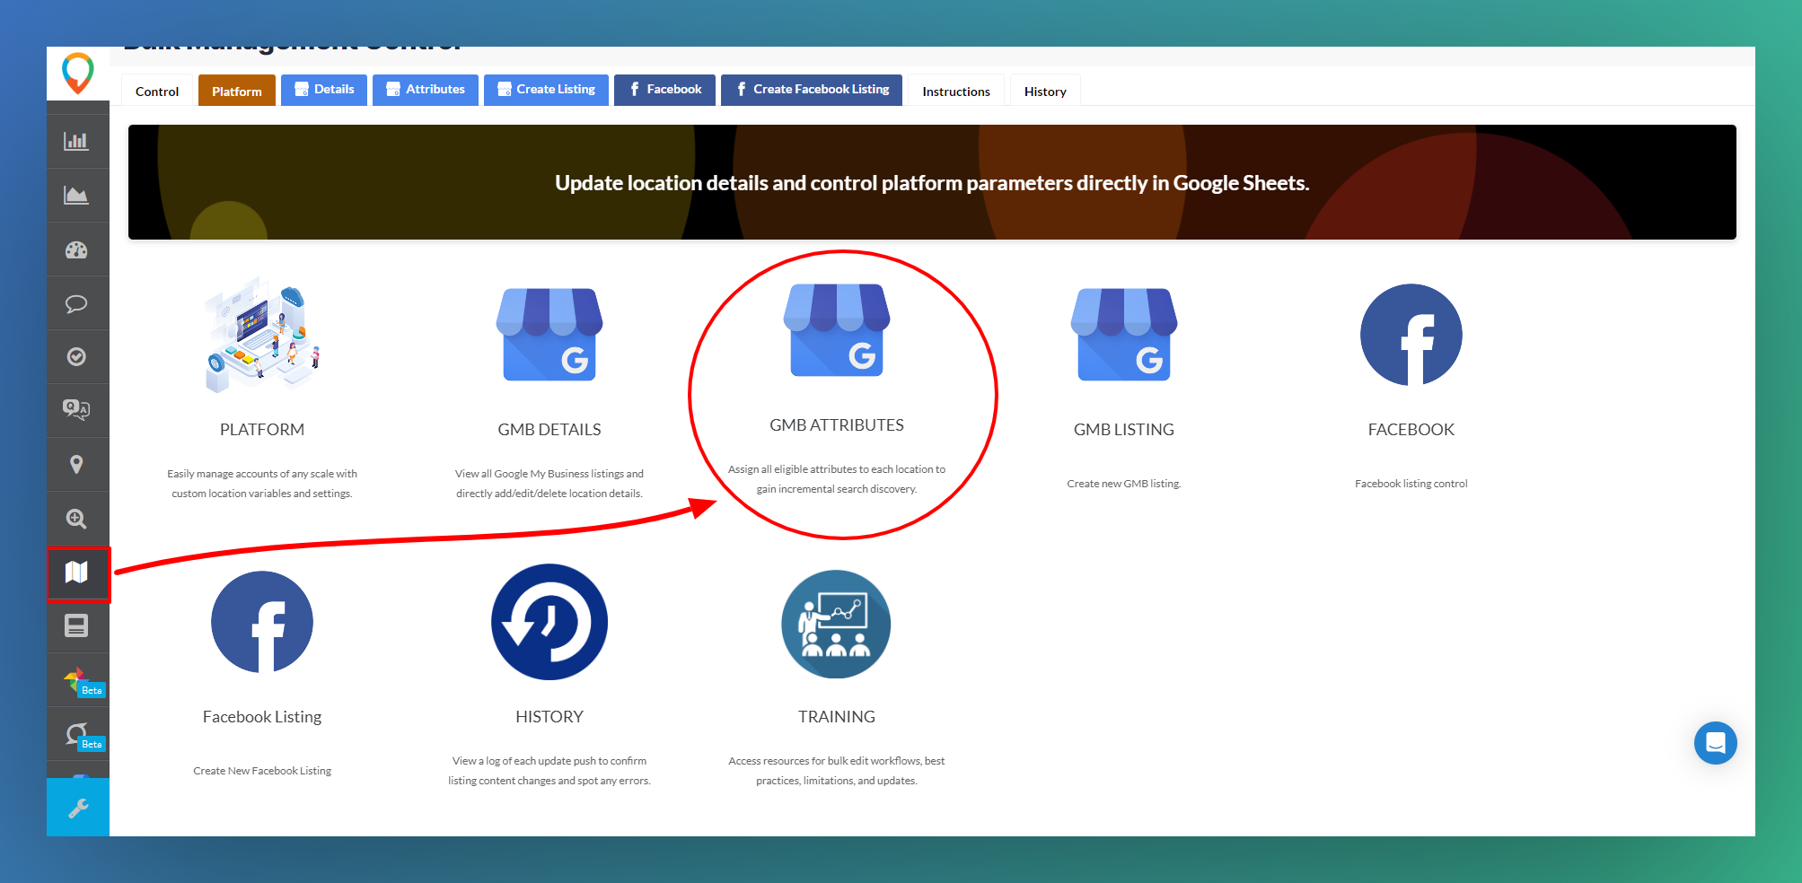Switch to the History tab

1045,91
